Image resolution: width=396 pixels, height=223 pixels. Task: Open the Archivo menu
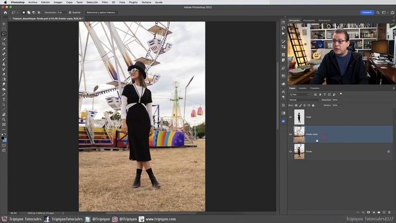(x=33, y=2)
